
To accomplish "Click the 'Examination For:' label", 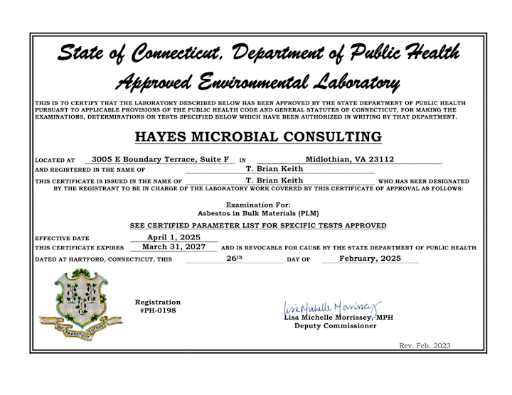I will [257, 205].
